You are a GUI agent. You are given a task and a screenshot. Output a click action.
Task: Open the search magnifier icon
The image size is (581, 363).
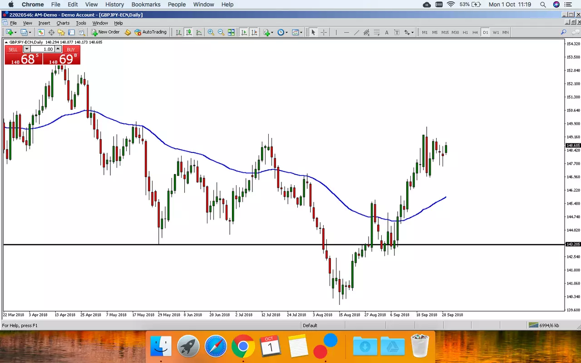click(x=563, y=32)
